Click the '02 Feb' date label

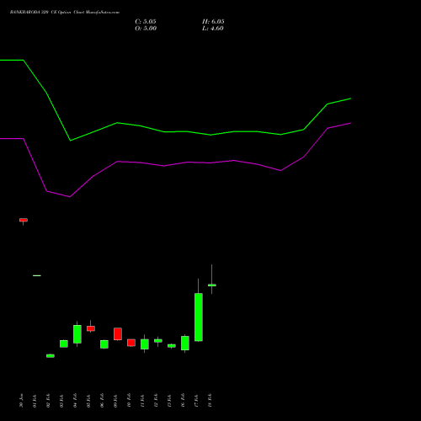coord(48,401)
